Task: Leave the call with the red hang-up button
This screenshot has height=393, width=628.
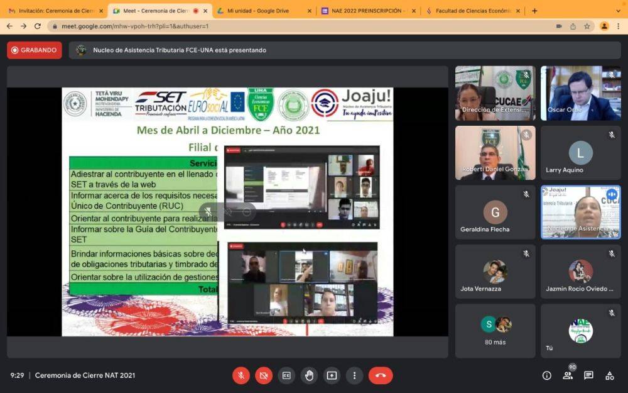Action: click(x=381, y=375)
